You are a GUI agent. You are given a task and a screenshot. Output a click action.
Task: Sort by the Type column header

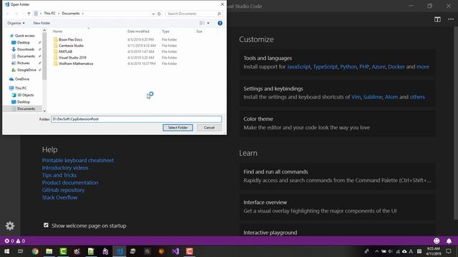coord(165,31)
